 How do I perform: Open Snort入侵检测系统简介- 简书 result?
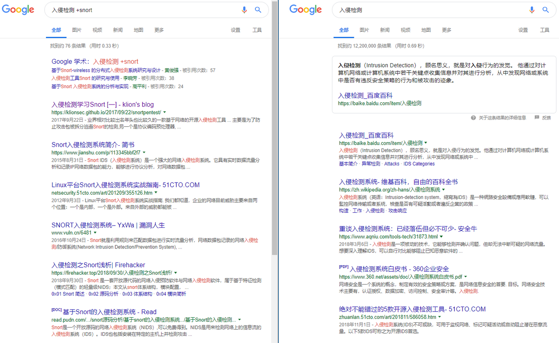[x=93, y=145]
